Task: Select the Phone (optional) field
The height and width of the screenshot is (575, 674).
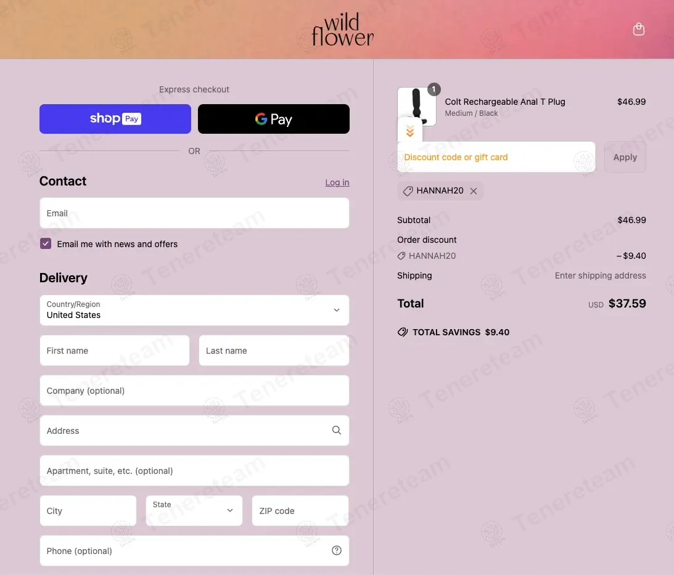Action: (x=194, y=550)
